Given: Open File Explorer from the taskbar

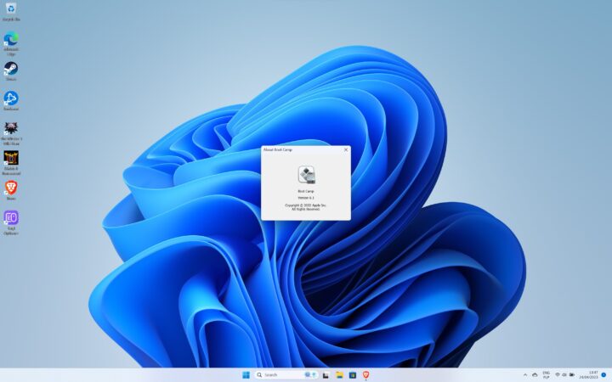Looking at the screenshot, I should point(339,375).
